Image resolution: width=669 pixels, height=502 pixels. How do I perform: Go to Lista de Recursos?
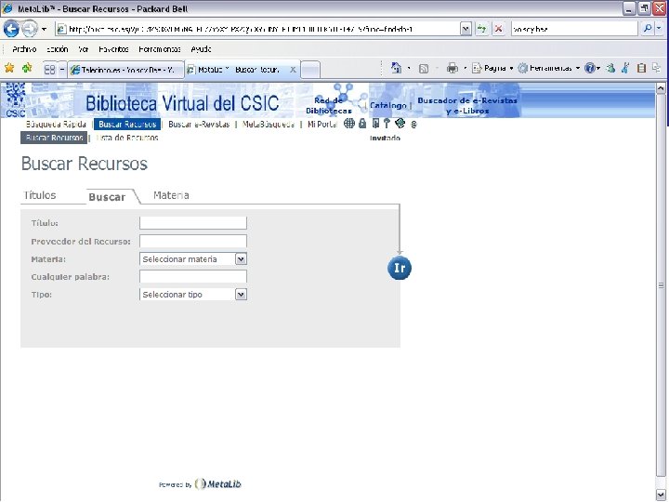coord(127,138)
